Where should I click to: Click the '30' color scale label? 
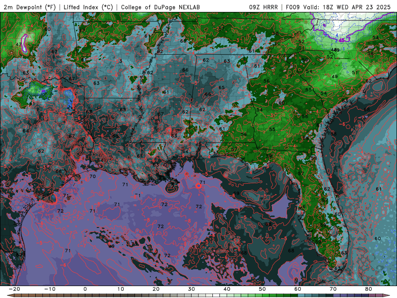(x=192, y=289)
